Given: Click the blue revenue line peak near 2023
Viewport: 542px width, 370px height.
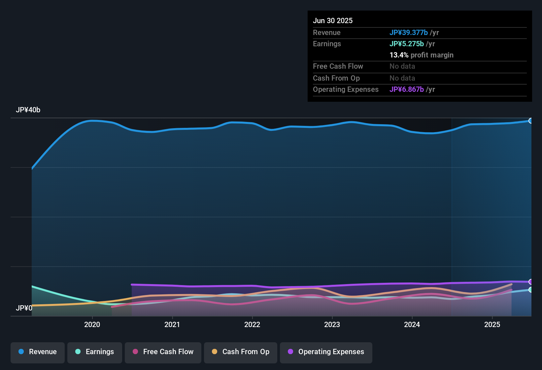Looking at the screenshot, I should 351,122.
